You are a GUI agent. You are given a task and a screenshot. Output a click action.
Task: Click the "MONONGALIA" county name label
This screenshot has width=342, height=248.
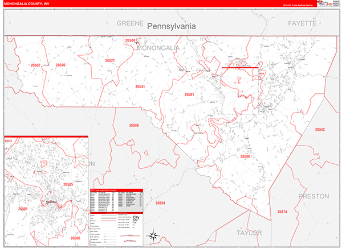(x=158, y=48)
